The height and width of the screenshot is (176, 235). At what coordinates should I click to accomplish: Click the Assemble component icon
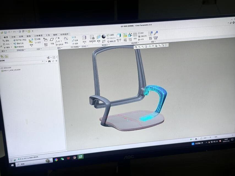[x=31, y=41]
